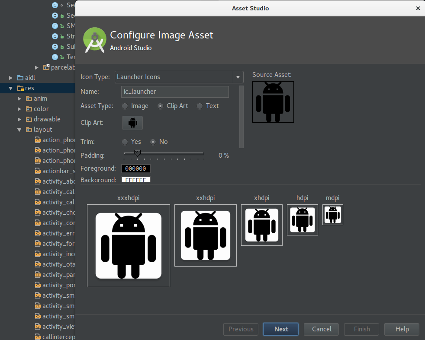Select activity_vie layout file icon
The image size is (425, 340).
coord(38,327)
